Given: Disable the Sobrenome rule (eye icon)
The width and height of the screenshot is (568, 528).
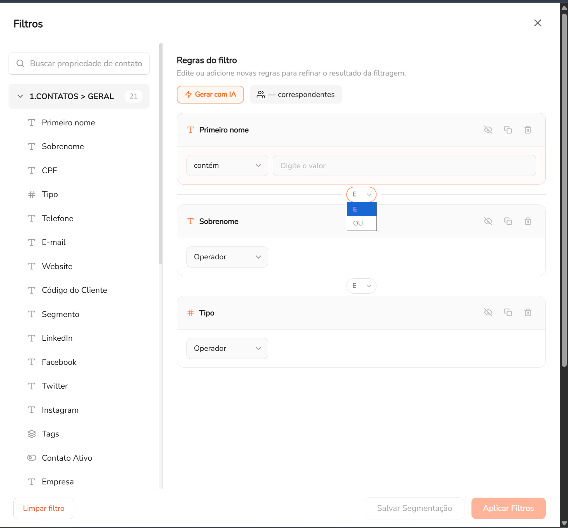Looking at the screenshot, I should click(488, 221).
